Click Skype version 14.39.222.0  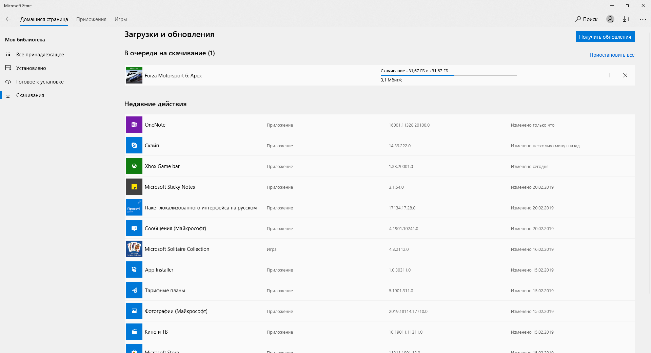pos(400,146)
